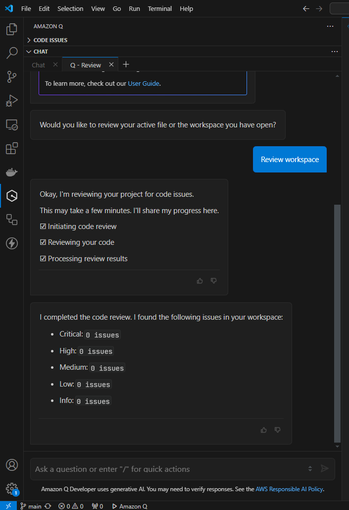
Task: Open the Extensions view
Action: tap(11, 148)
